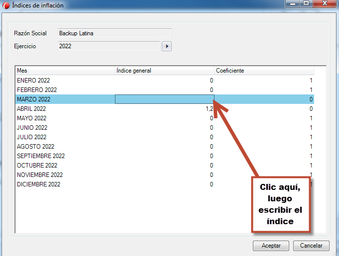Click the Coeficiente value of ENERO 2022
Viewport: 339px width, 256px height.
pos(311,81)
